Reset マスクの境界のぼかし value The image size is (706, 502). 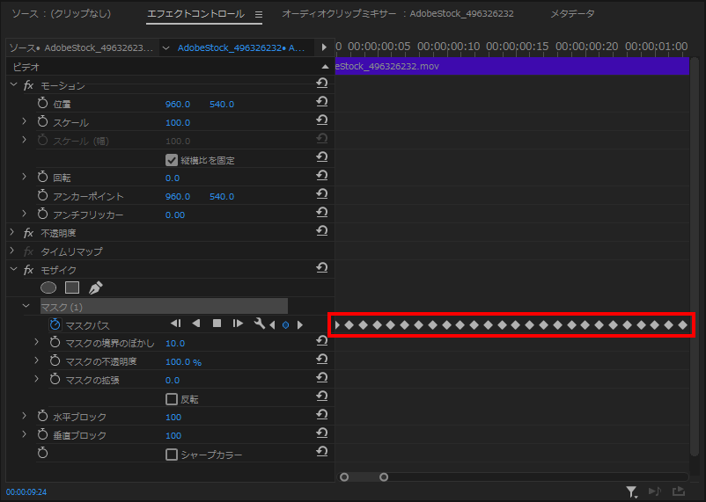pyautogui.click(x=321, y=341)
